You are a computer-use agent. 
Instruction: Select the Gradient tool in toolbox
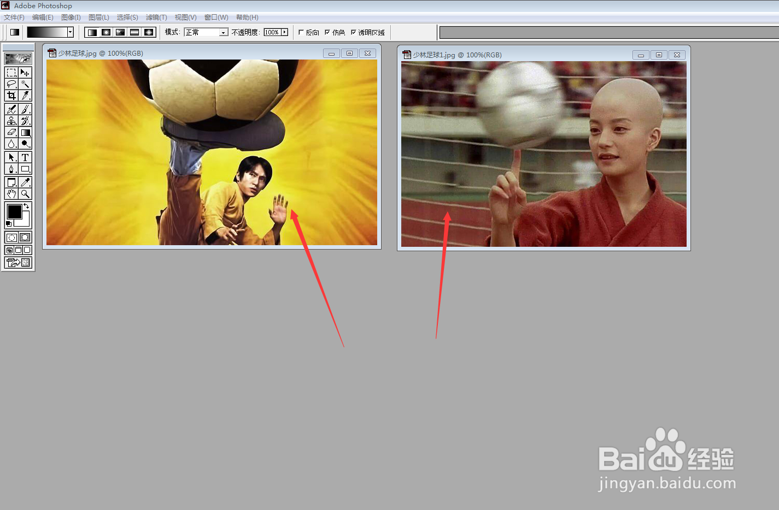[x=25, y=132]
